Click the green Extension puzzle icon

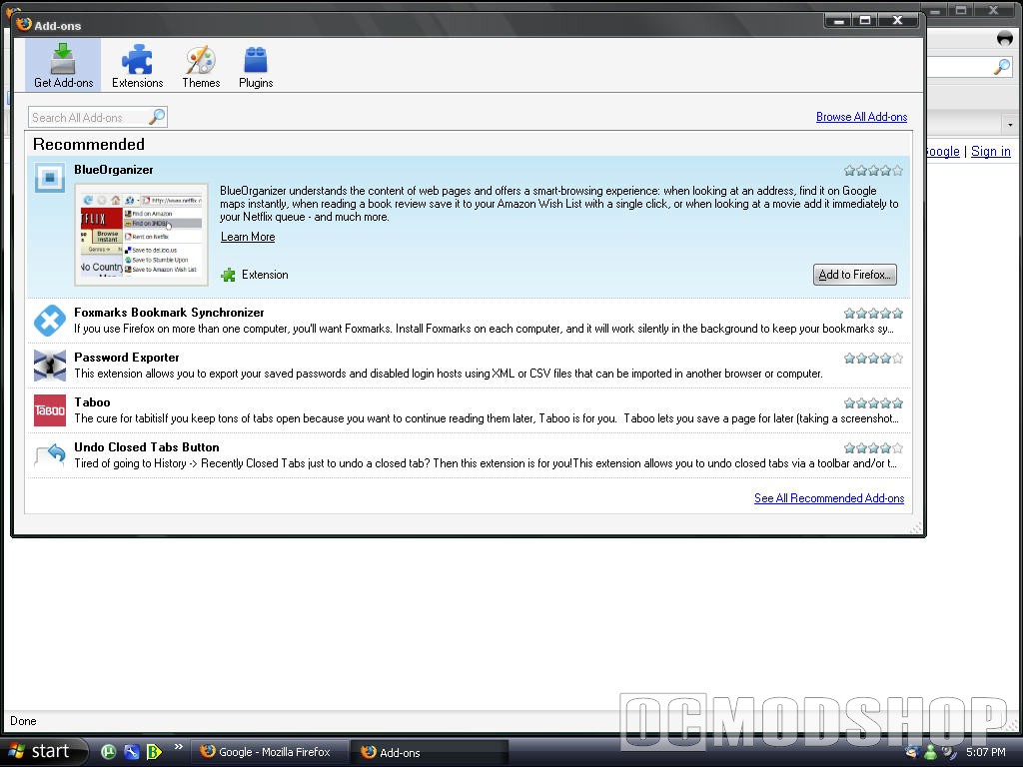point(229,276)
